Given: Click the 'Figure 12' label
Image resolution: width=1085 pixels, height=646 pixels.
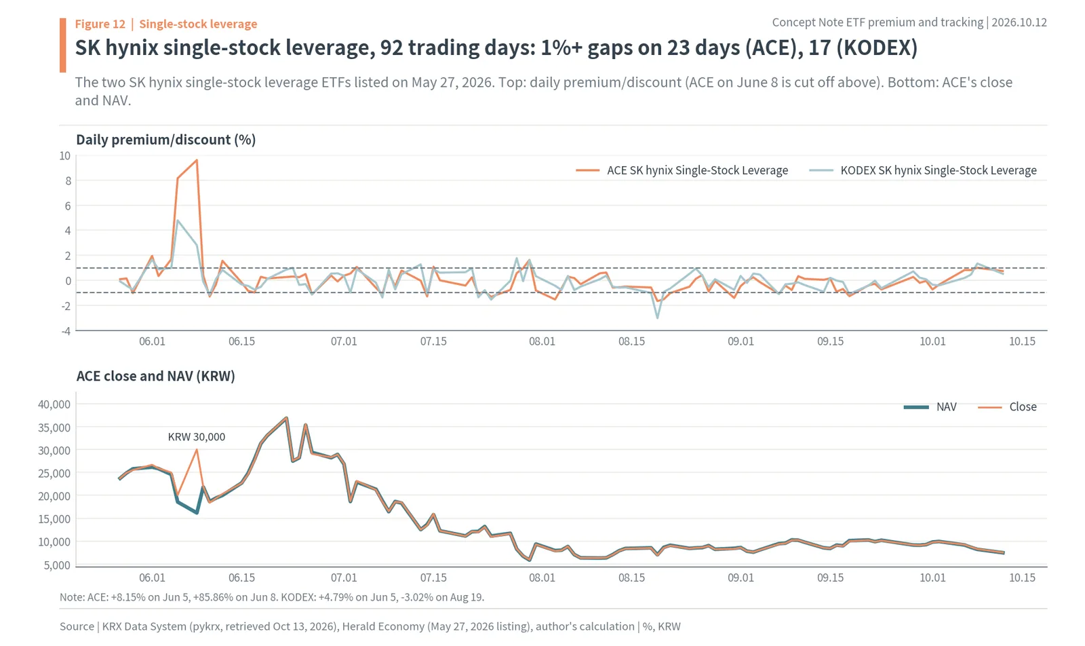Looking at the screenshot, I should click(100, 24).
